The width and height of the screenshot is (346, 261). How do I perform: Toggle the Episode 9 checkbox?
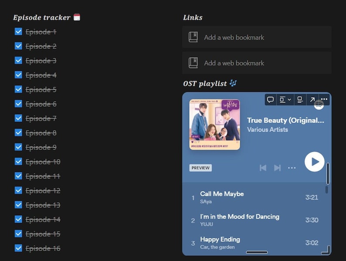pyautogui.click(x=18, y=147)
